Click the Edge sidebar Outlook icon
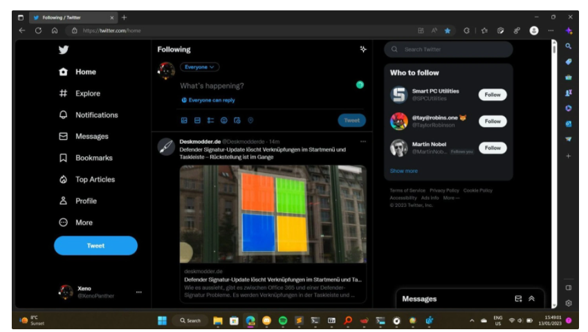 tap(569, 124)
